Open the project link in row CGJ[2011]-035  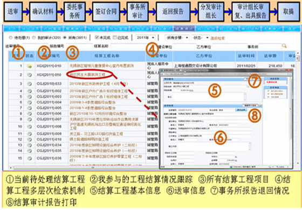[103, 151]
